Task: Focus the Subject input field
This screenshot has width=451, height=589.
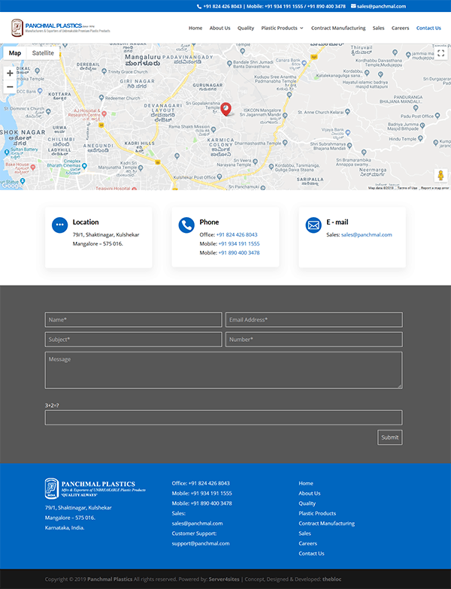Action: click(134, 340)
